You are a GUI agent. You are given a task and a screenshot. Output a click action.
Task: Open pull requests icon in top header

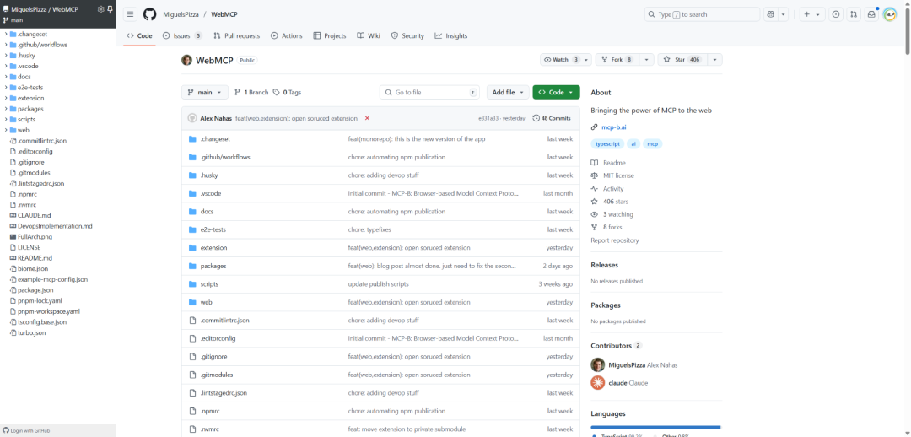click(854, 14)
